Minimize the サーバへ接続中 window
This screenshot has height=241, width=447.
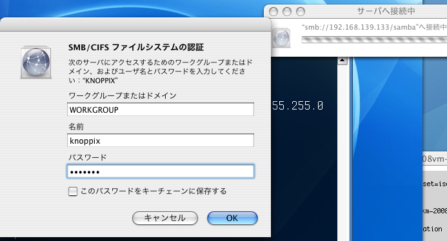pos(287,12)
